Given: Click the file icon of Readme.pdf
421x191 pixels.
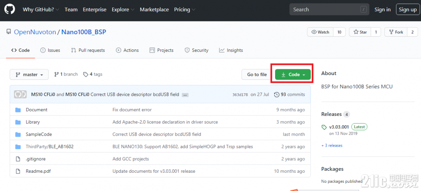Looking at the screenshot, I should 18,171.
